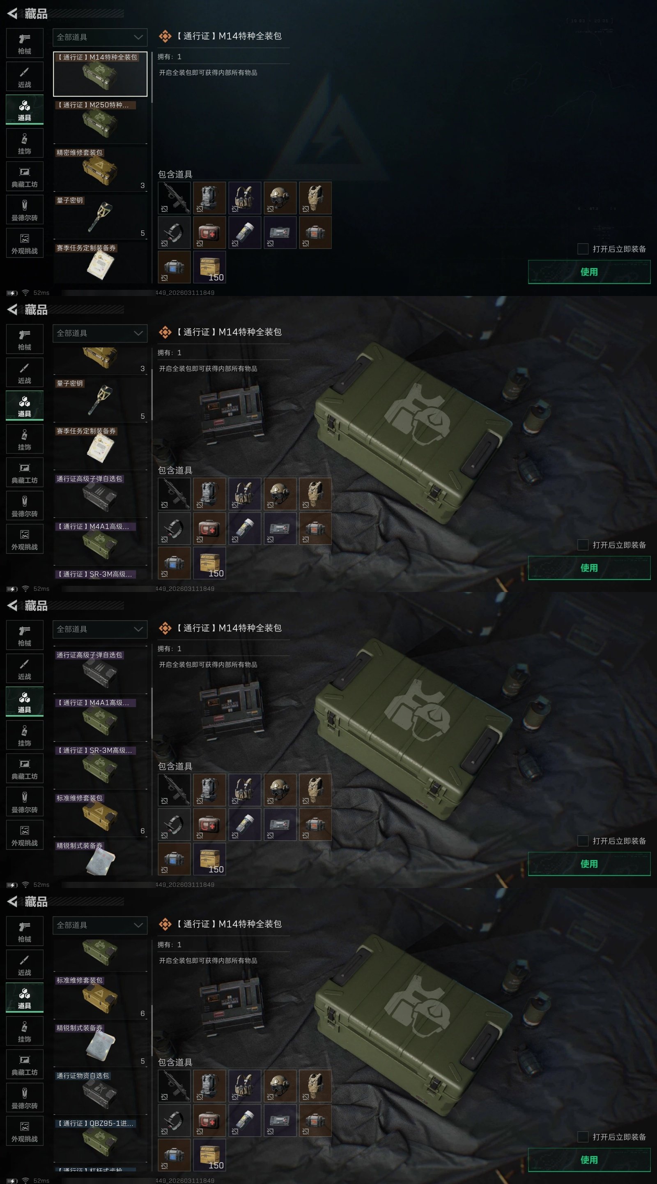Select the 通行证物资自选包 supply pack

(x=100, y=1092)
